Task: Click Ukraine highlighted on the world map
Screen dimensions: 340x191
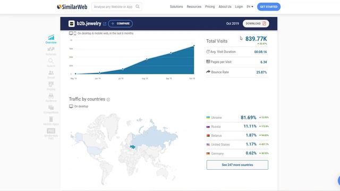Action: coord(132,147)
